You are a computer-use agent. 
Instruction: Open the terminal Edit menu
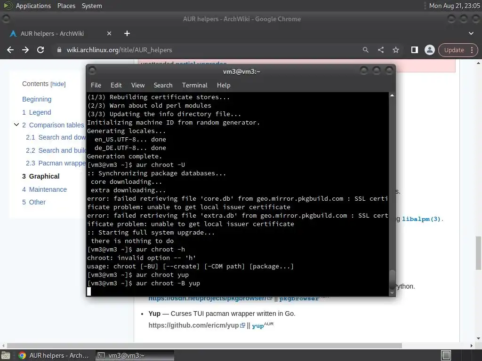tap(116, 86)
